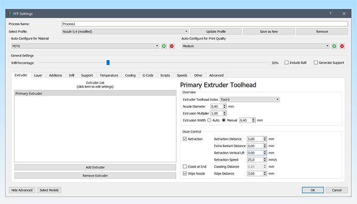Adjust Retraction Speed stepper arrows
This screenshot has width=357, height=204.
[265, 160]
